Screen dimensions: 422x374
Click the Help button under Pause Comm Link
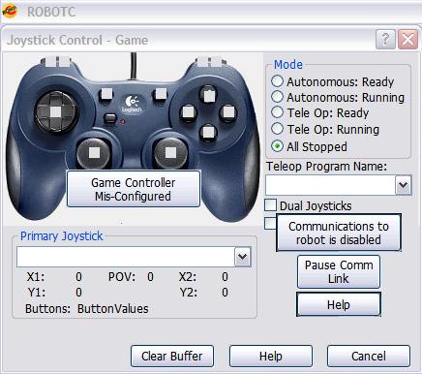tap(339, 304)
